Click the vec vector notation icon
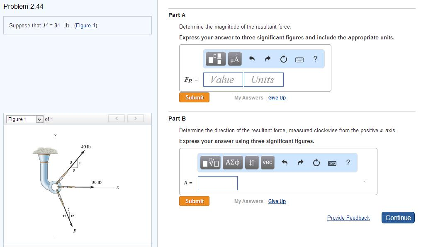Viewport: 421px width, 247px height. [267, 162]
